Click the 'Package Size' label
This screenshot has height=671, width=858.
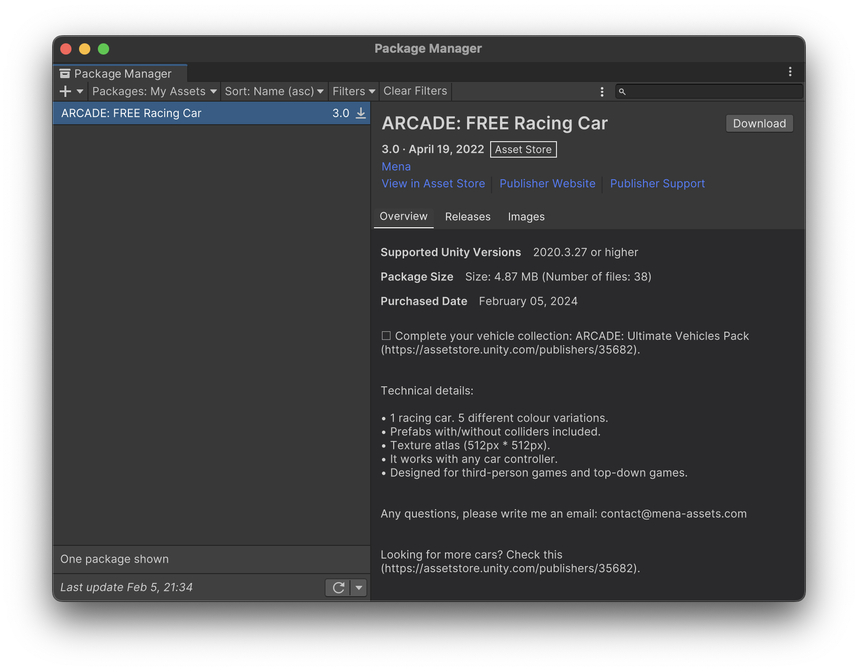[417, 277]
